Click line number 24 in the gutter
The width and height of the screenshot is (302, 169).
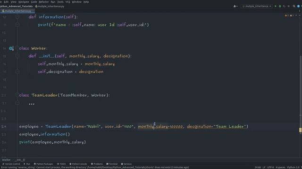[x=4, y=126]
